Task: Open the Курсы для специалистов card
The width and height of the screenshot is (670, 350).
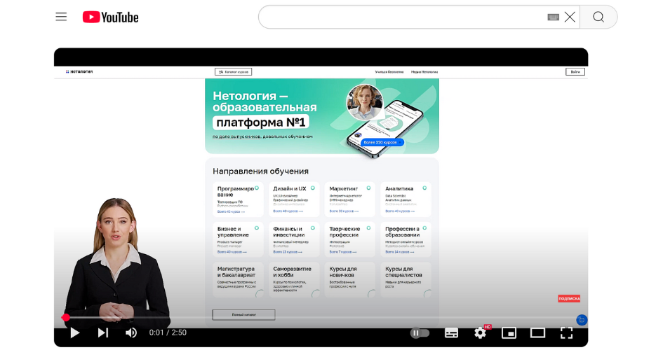Action: (406, 280)
